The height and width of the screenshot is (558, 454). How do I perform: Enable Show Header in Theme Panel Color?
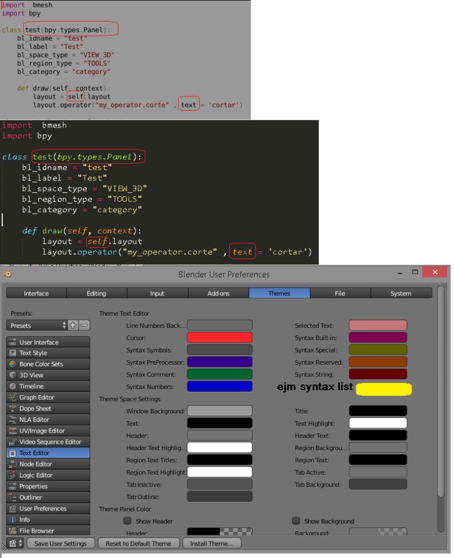click(x=128, y=521)
